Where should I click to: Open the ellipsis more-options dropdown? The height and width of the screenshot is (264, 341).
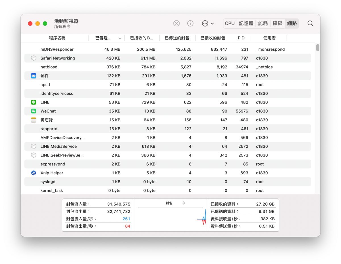[208, 24]
